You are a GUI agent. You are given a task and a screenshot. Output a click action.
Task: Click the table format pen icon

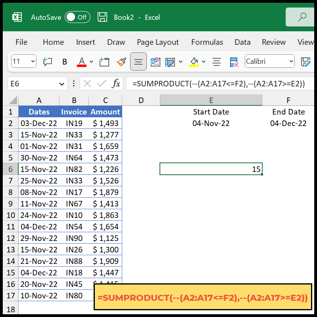coord(170,62)
